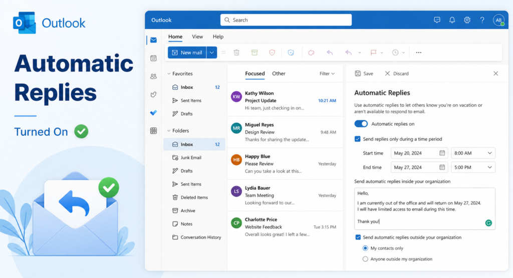The width and height of the screenshot is (513, 278).
Task: Discard the automatic reply changes
Action: [x=397, y=74]
